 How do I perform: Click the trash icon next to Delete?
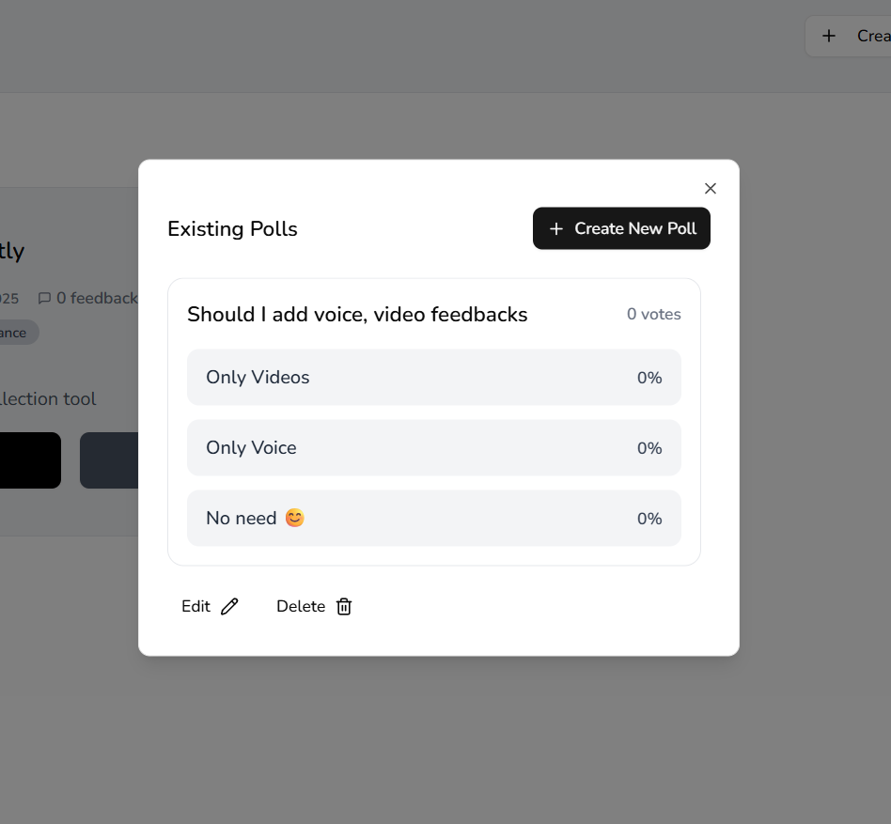point(344,607)
